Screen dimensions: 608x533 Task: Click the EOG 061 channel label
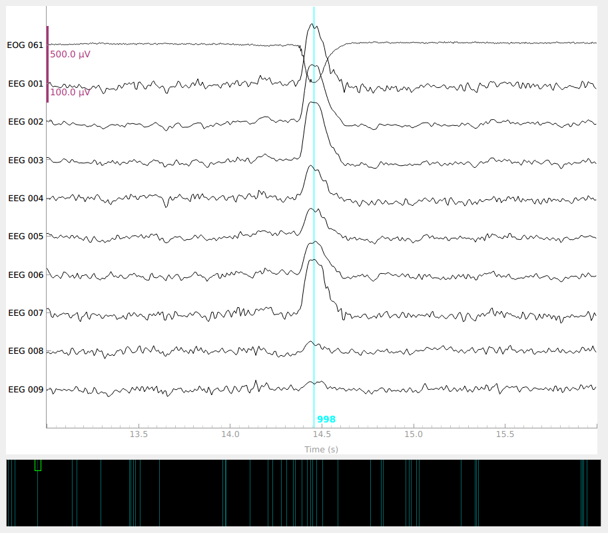tap(25, 45)
